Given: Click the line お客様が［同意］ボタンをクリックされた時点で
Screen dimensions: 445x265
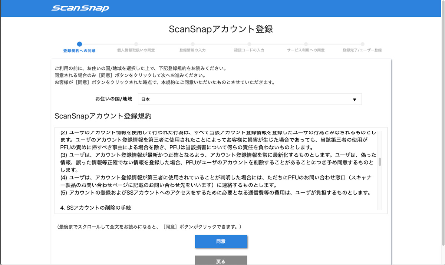Looking at the screenshot, I should (x=165, y=82).
